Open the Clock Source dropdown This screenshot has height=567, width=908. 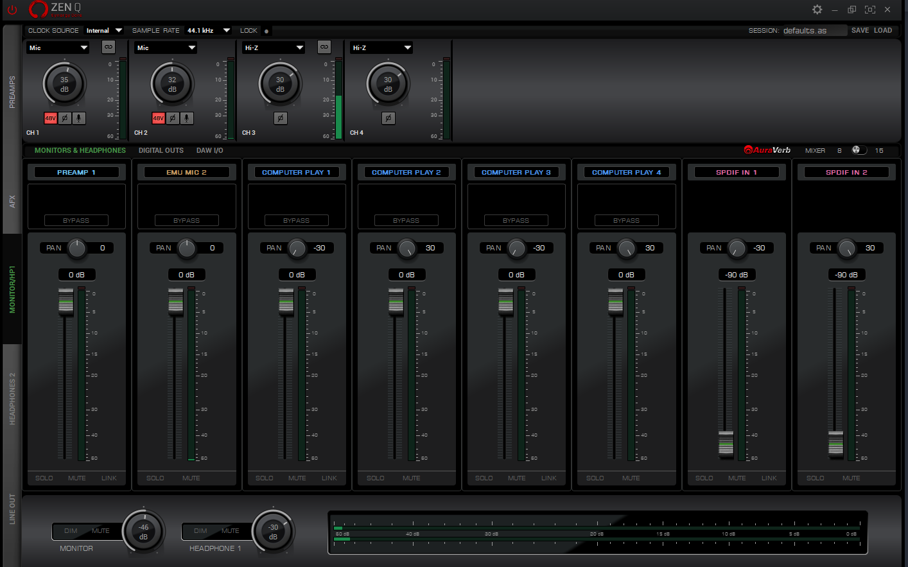(104, 30)
